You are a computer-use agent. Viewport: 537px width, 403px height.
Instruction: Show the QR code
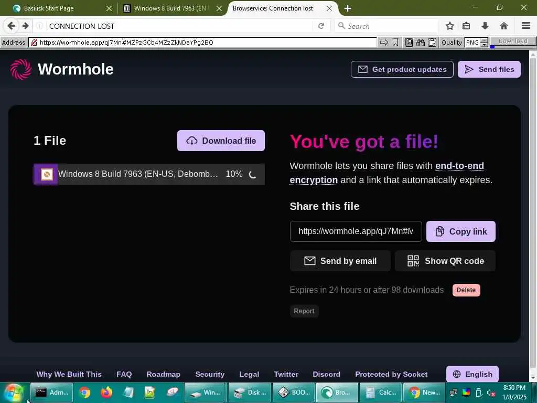point(445,261)
